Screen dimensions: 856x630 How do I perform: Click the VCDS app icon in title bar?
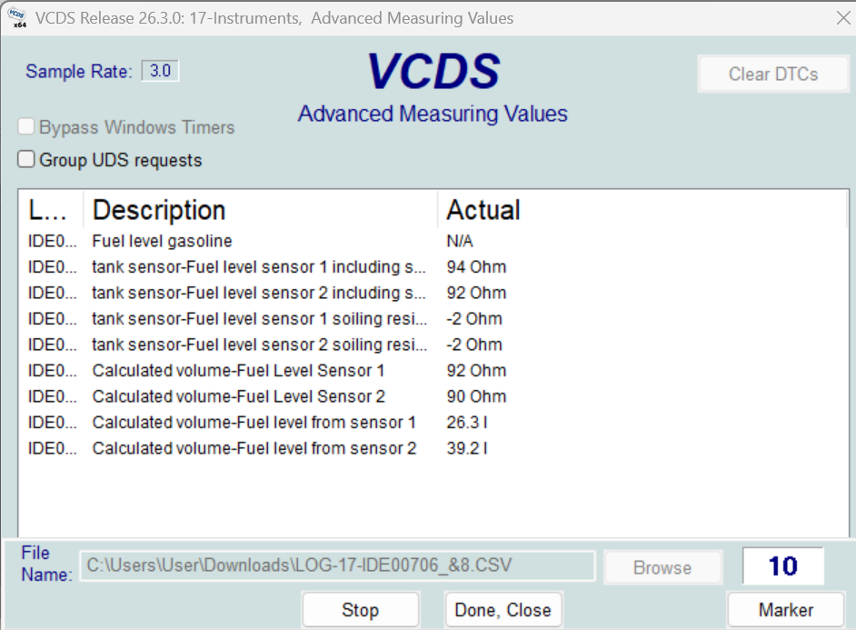pos(17,17)
